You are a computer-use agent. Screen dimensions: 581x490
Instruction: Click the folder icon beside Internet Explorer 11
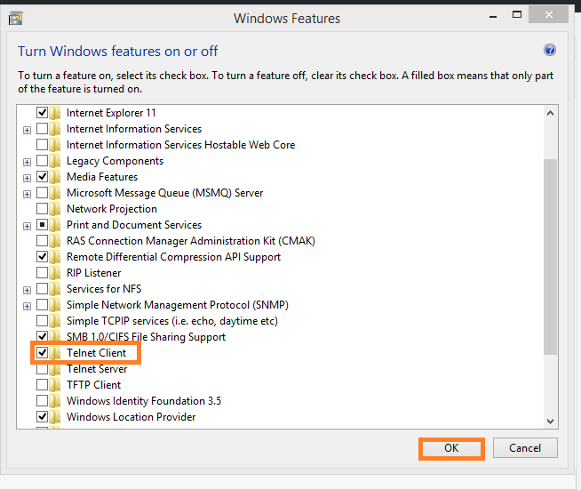coord(55,113)
